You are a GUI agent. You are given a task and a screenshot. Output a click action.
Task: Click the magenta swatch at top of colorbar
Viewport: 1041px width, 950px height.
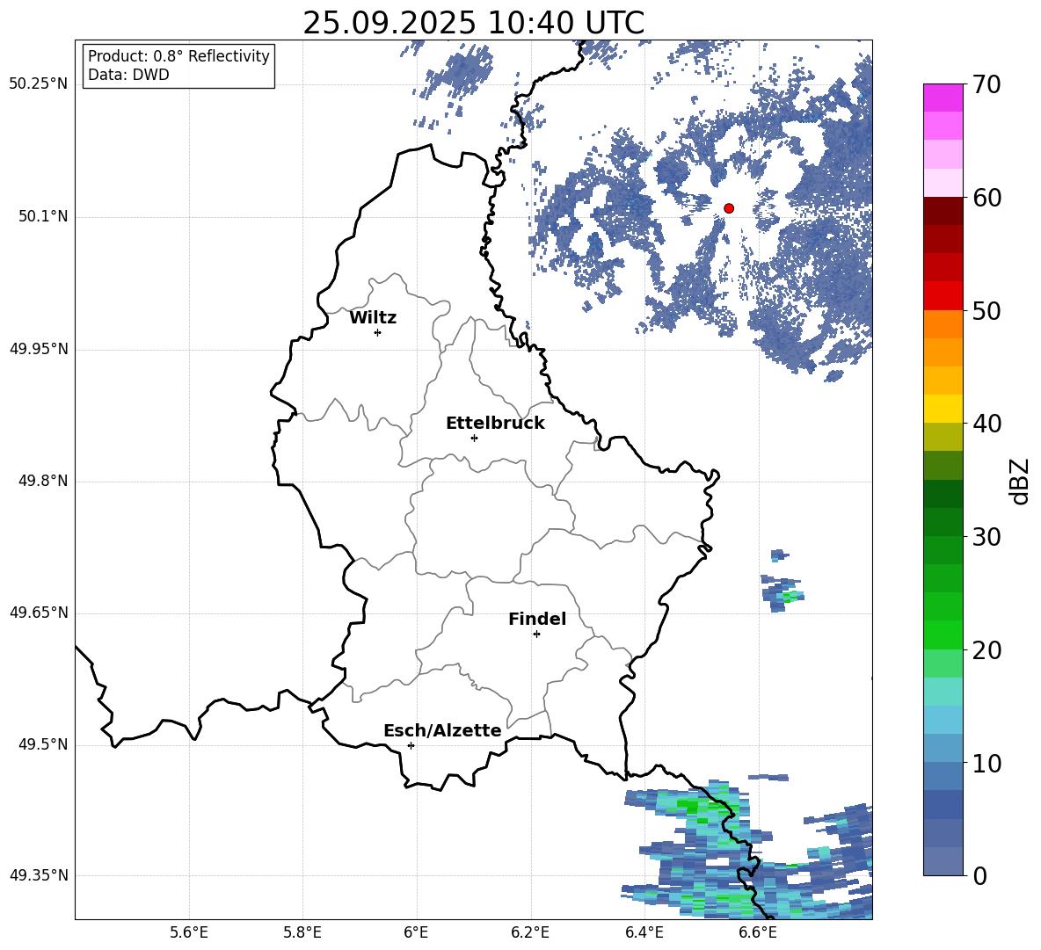[x=943, y=98]
